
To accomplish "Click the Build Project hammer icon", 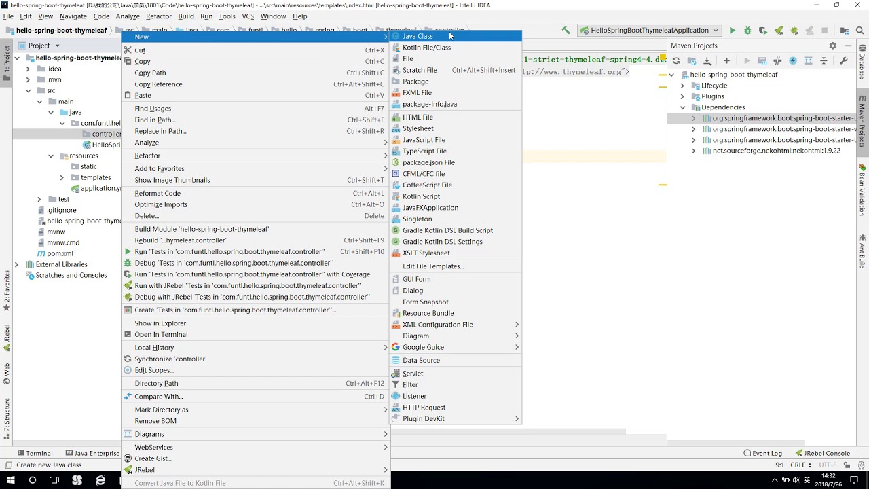I will [x=566, y=30].
